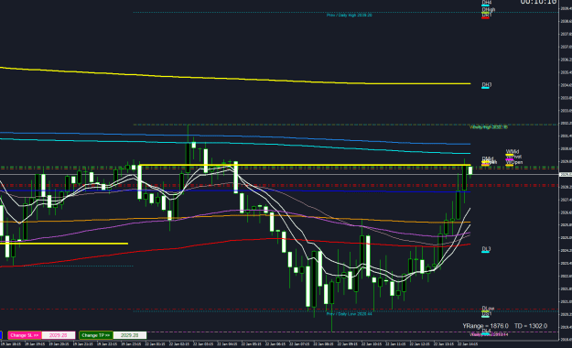Focus the stop loss price field
This screenshot has width=572, height=348.
pos(59,335)
